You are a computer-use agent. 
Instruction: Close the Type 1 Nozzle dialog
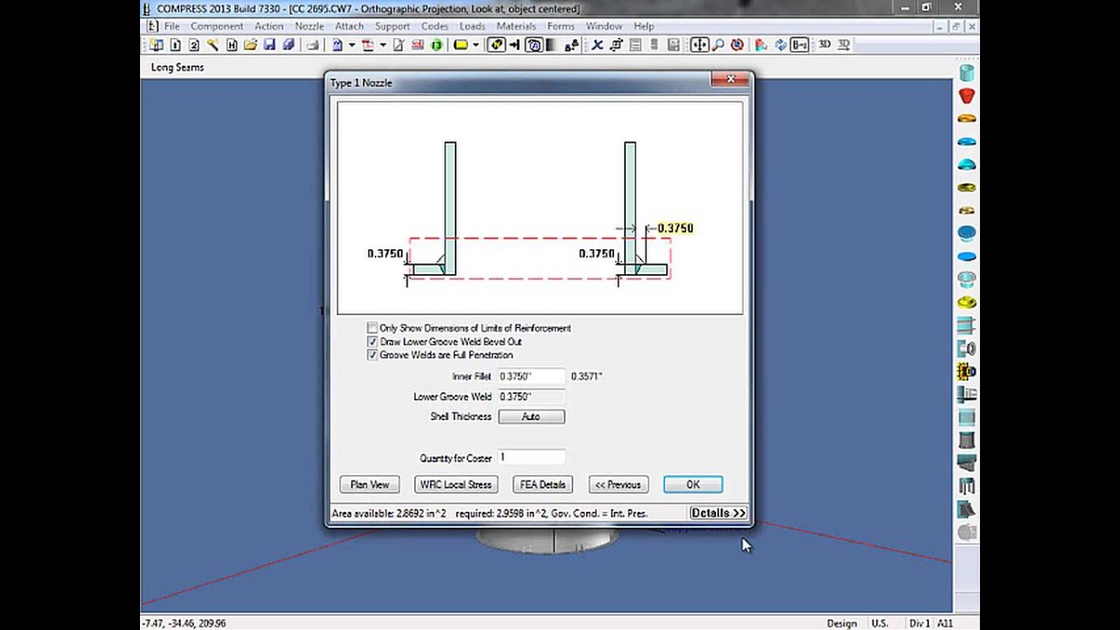(x=730, y=80)
